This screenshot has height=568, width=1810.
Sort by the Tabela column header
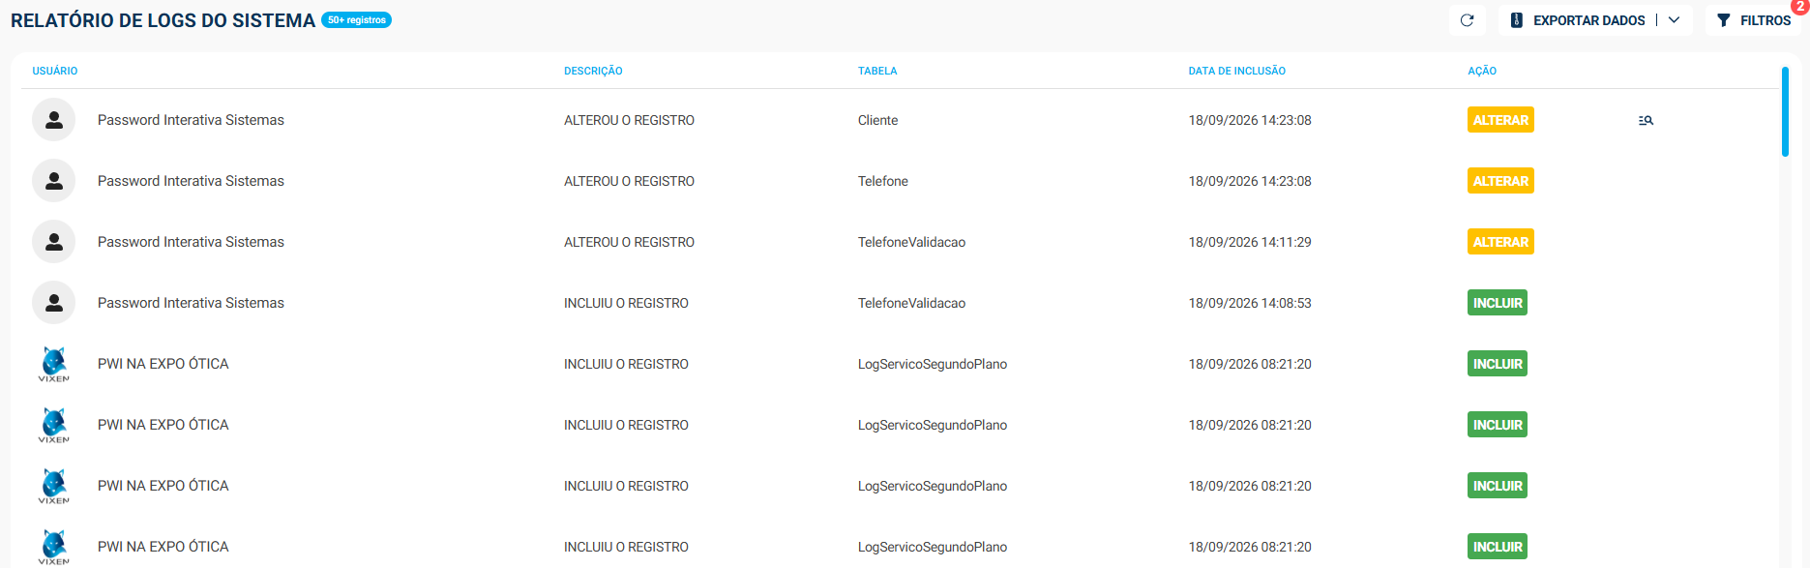(x=877, y=71)
